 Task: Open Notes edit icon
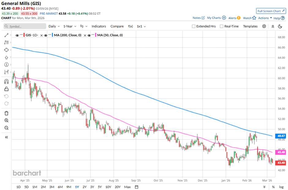click(x=203, y=18)
